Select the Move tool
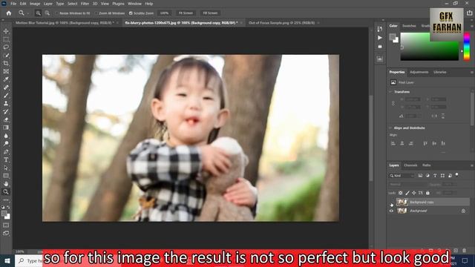The width and height of the screenshot is (475, 267). tap(6, 31)
